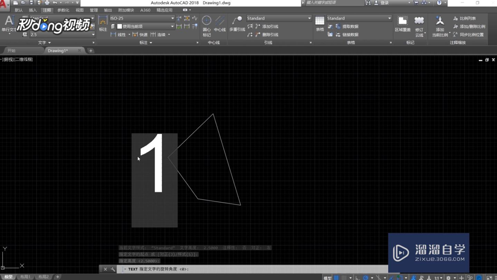Screen dimensions: 497x280
Task: Click the 提取数据 data extraction tool
Action: 347,26
